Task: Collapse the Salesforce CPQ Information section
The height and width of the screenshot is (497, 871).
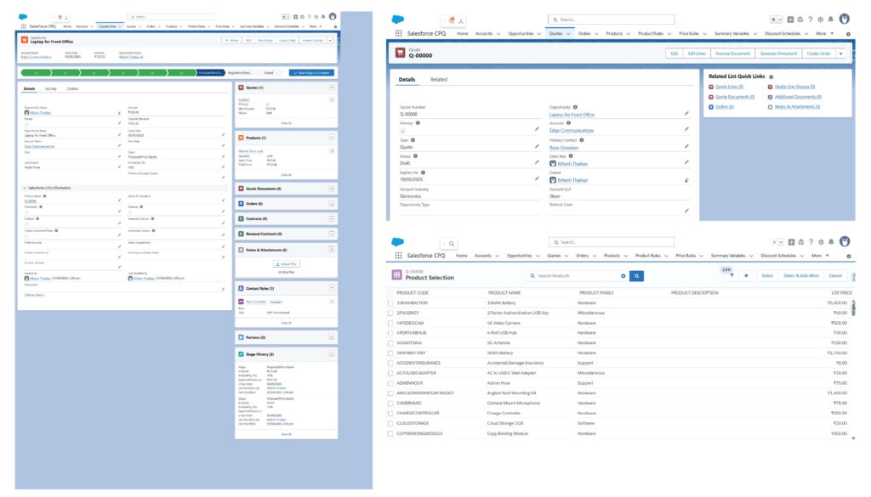Action: pyautogui.click(x=25, y=188)
